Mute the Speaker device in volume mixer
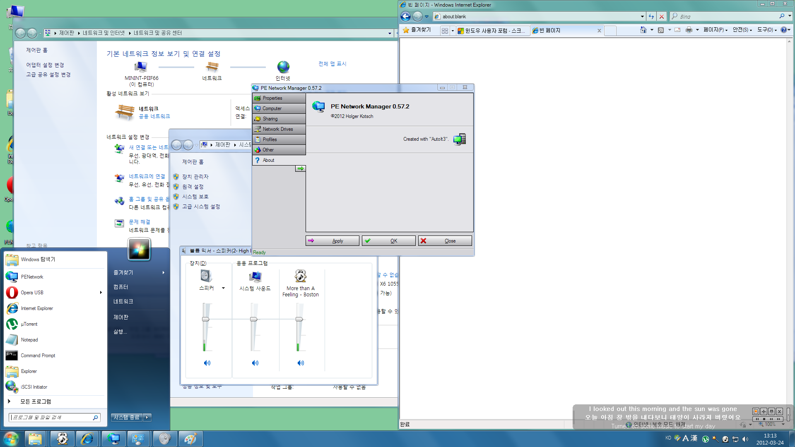The height and width of the screenshot is (447, 795). click(207, 363)
